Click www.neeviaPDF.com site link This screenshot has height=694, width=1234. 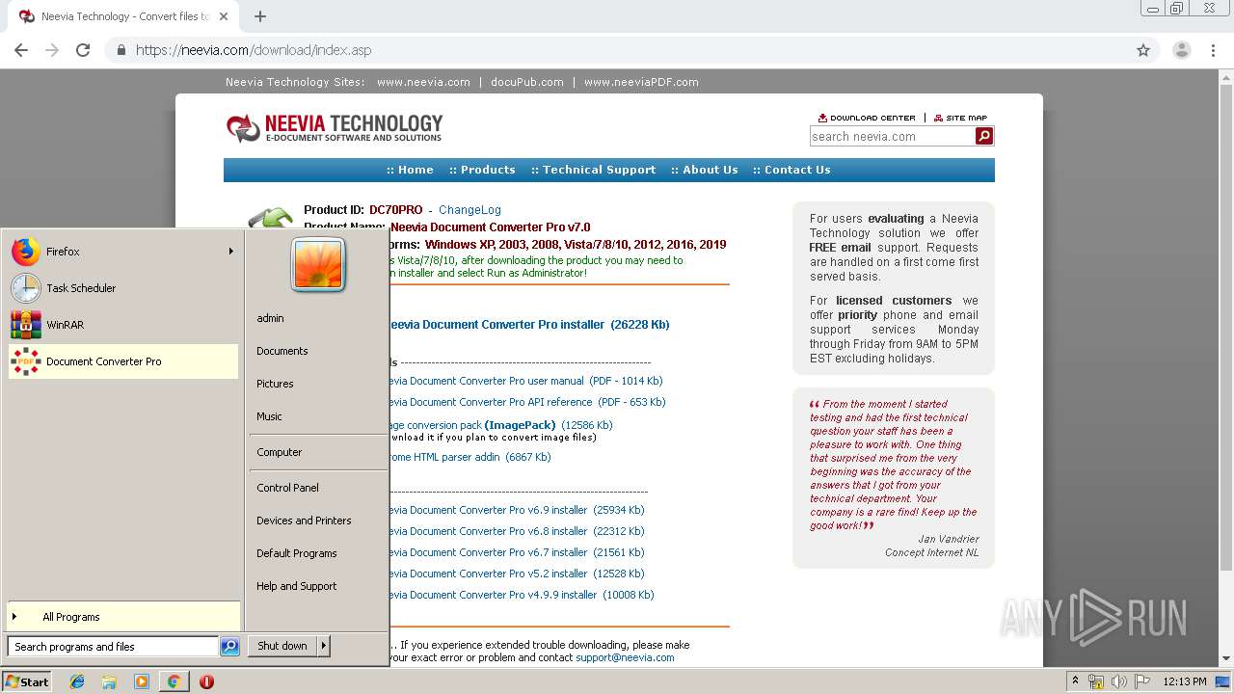pos(641,82)
